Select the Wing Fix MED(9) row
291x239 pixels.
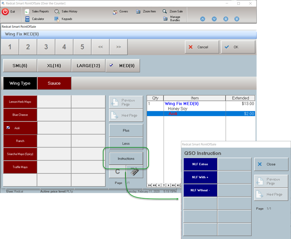pos(201,104)
